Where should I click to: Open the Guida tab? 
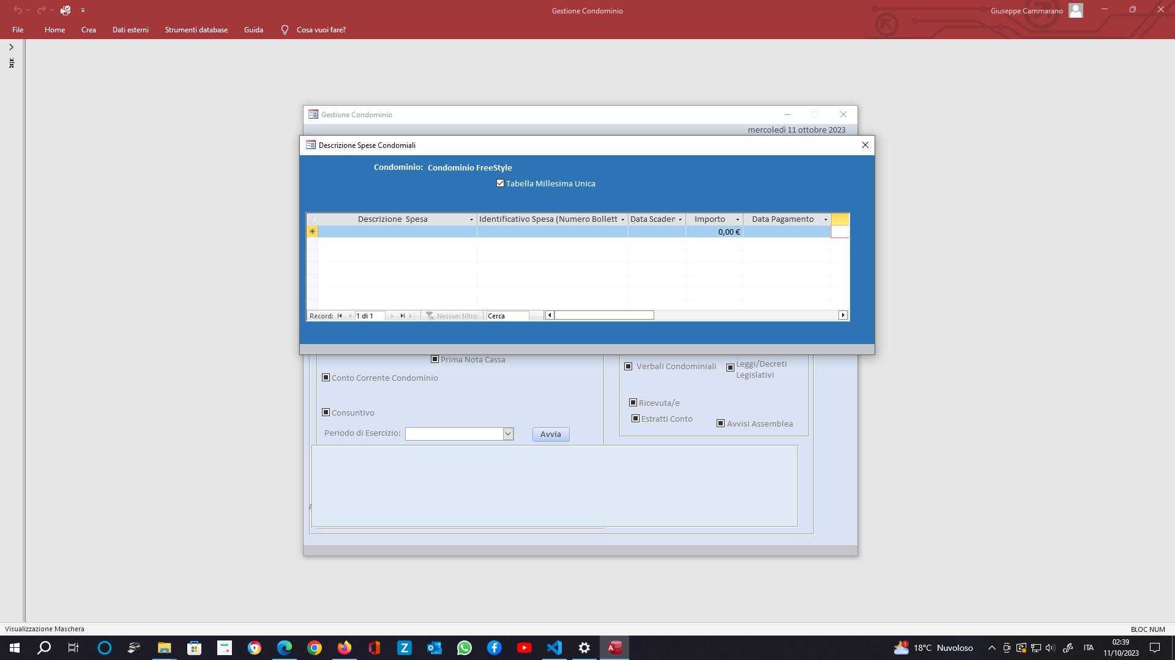click(253, 30)
